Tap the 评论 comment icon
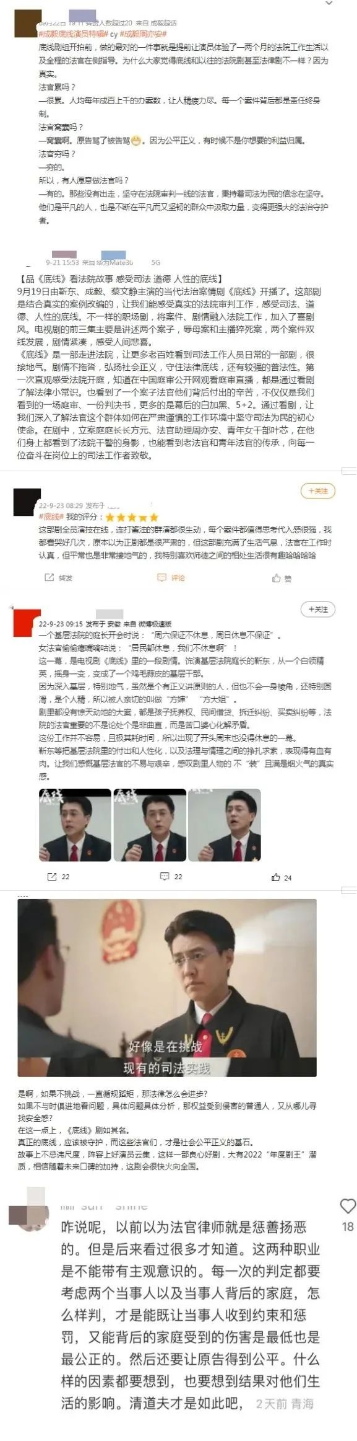 click(171, 577)
